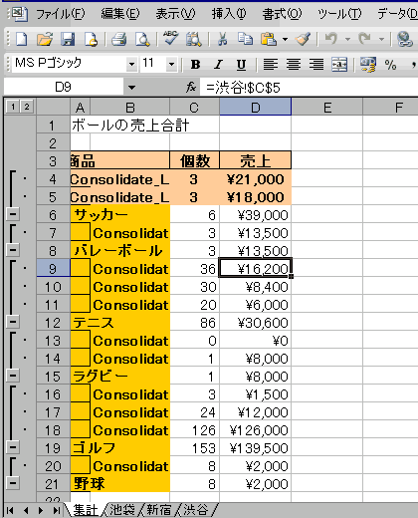Collapse the サッカー outline group
This screenshot has width=418, height=518.
click(13, 214)
